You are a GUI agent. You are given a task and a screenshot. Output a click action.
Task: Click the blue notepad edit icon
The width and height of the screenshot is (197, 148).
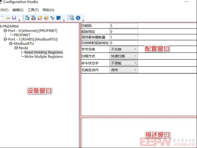[59, 18]
